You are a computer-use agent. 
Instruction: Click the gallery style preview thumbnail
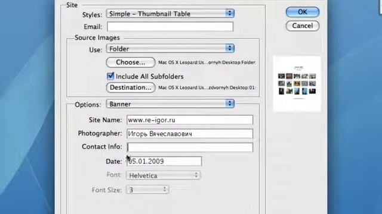(297, 84)
